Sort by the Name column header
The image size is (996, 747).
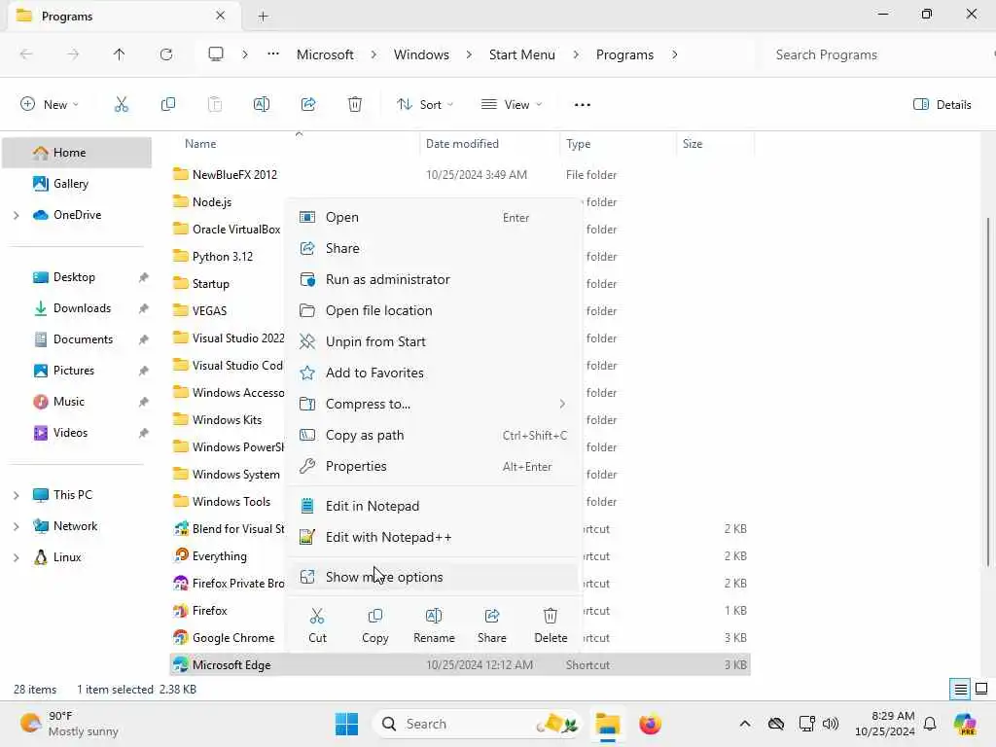click(295, 144)
